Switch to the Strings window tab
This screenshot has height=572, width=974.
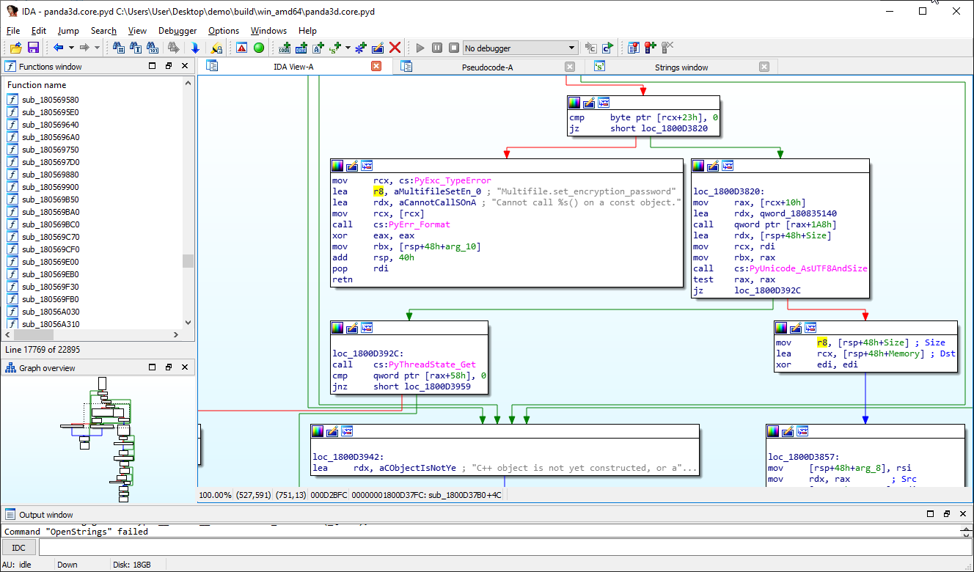[681, 67]
